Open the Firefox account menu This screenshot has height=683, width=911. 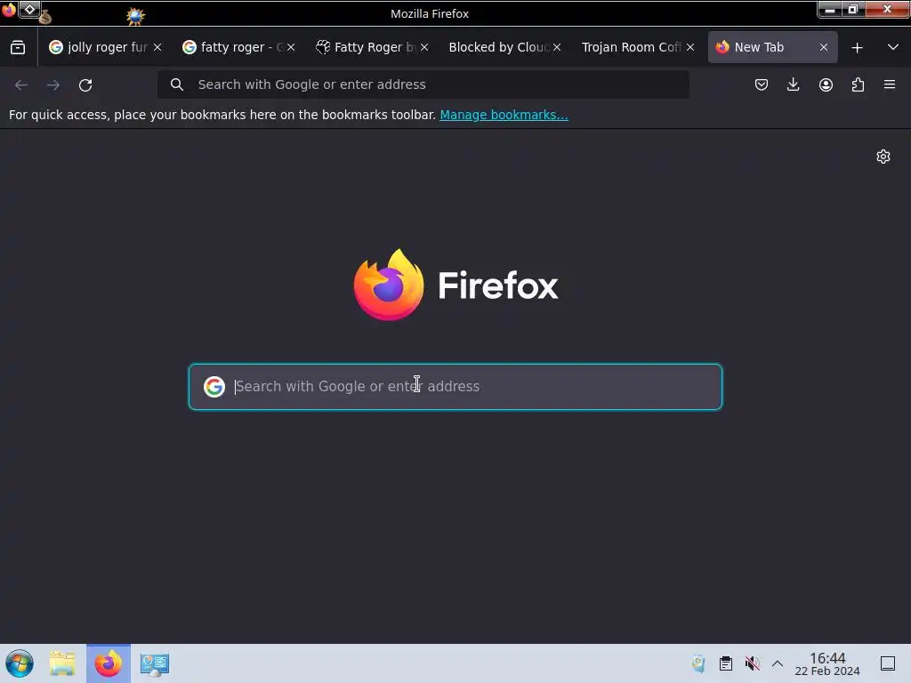coord(826,84)
